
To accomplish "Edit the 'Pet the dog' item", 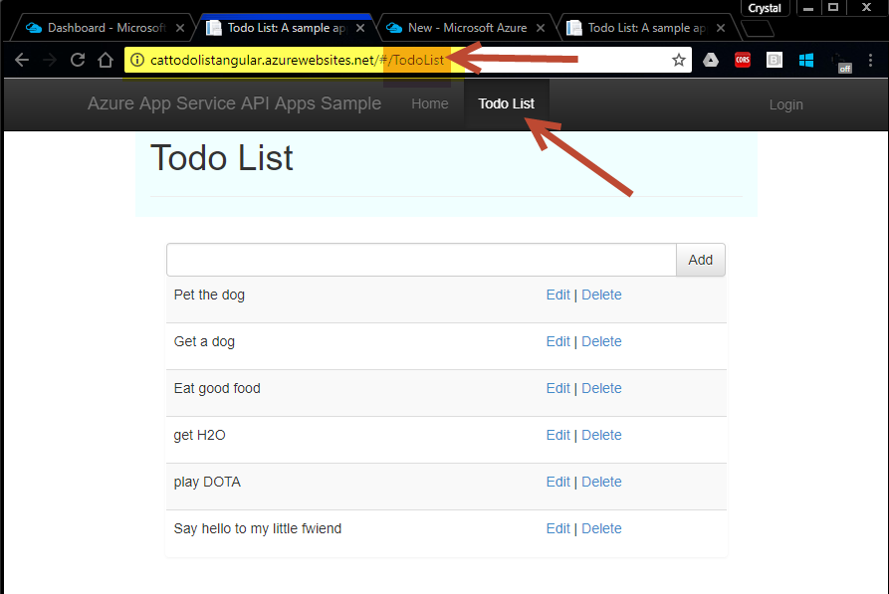I will (x=557, y=295).
